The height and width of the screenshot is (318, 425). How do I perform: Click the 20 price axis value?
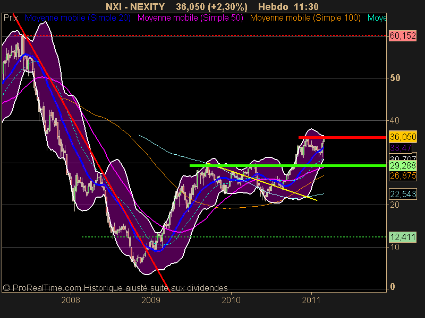click(395, 205)
